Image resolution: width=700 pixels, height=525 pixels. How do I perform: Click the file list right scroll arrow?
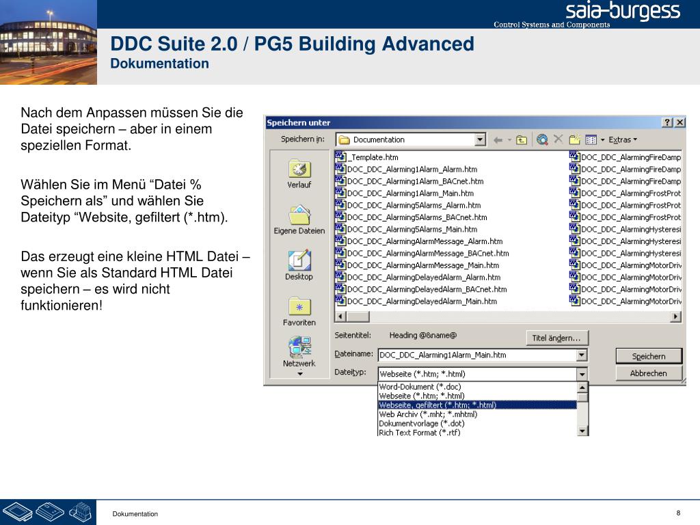[675, 317]
